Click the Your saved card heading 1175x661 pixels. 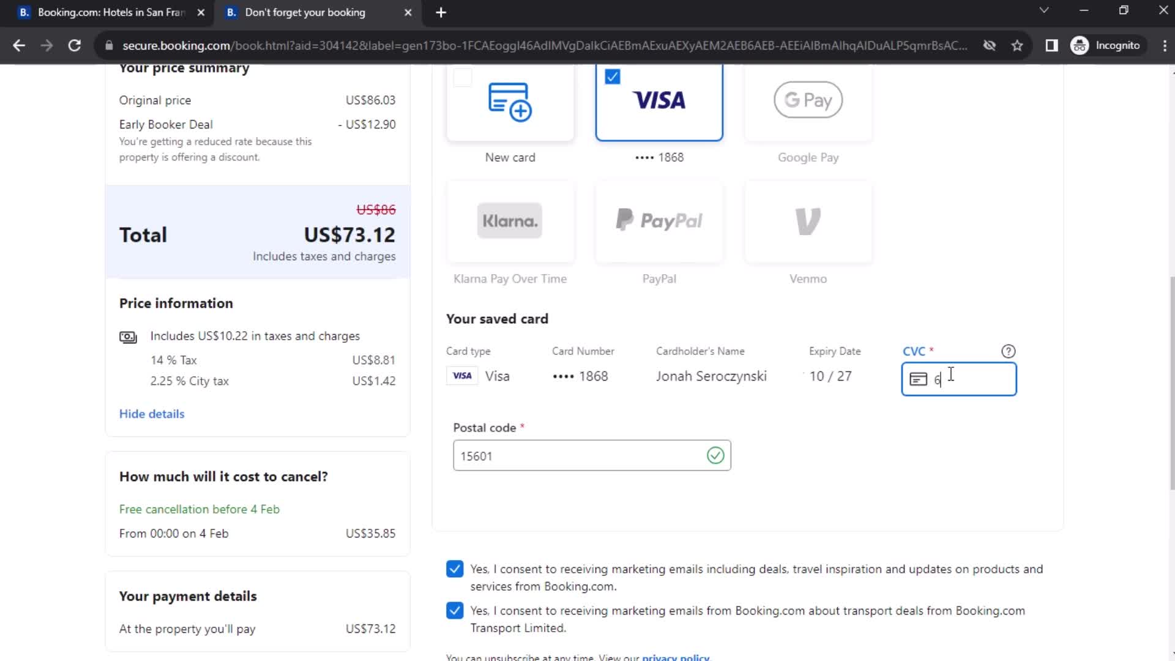click(x=497, y=319)
